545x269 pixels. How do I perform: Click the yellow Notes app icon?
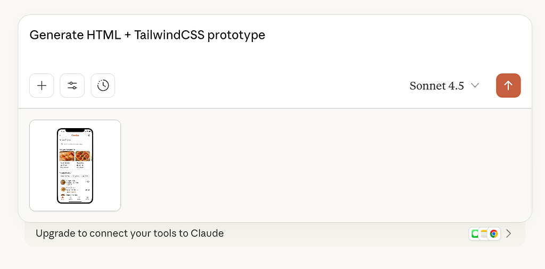[x=484, y=233]
